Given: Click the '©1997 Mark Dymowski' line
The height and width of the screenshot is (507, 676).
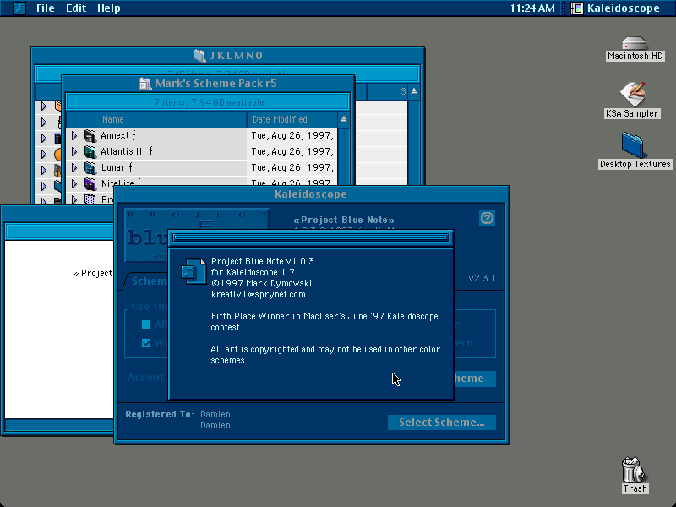Looking at the screenshot, I should point(261,283).
